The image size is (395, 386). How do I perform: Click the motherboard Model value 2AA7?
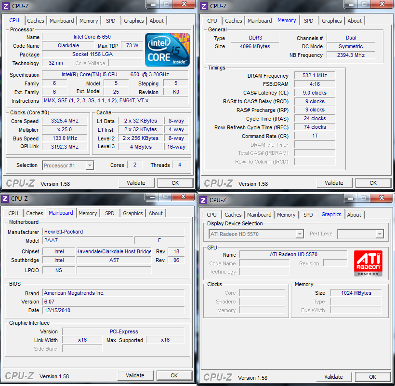tap(88, 240)
